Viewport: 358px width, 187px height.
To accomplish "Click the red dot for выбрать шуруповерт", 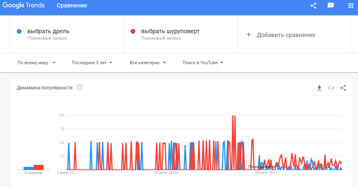I will click(133, 31).
